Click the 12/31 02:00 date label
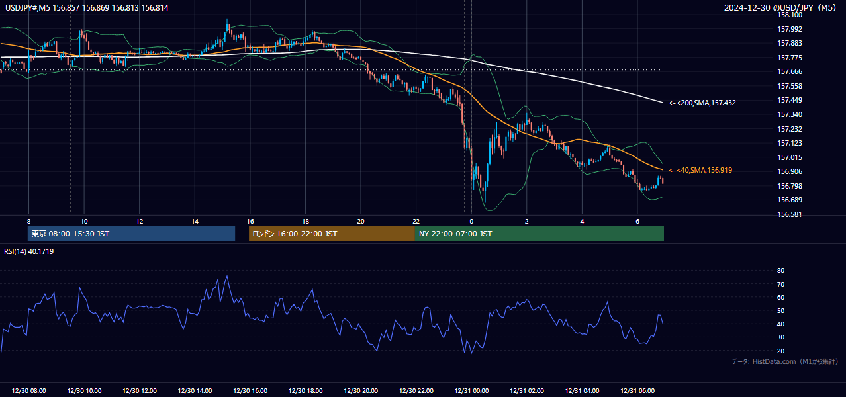 pos(526,391)
